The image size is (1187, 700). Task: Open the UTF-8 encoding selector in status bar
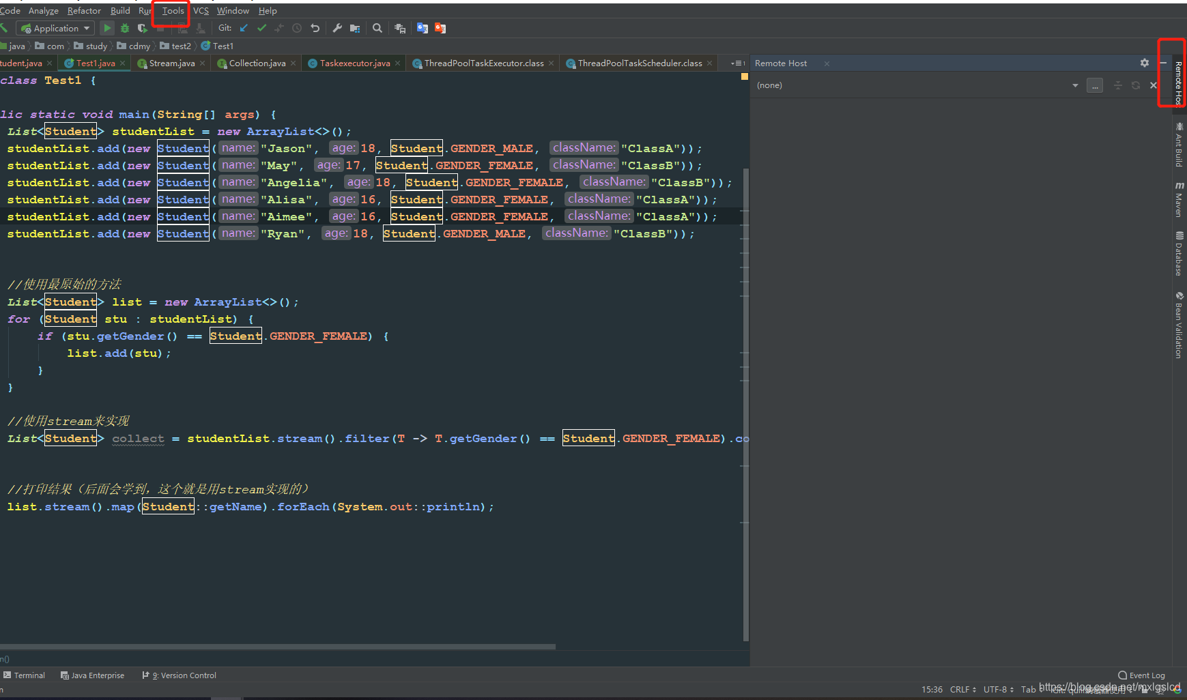pyautogui.click(x=999, y=689)
